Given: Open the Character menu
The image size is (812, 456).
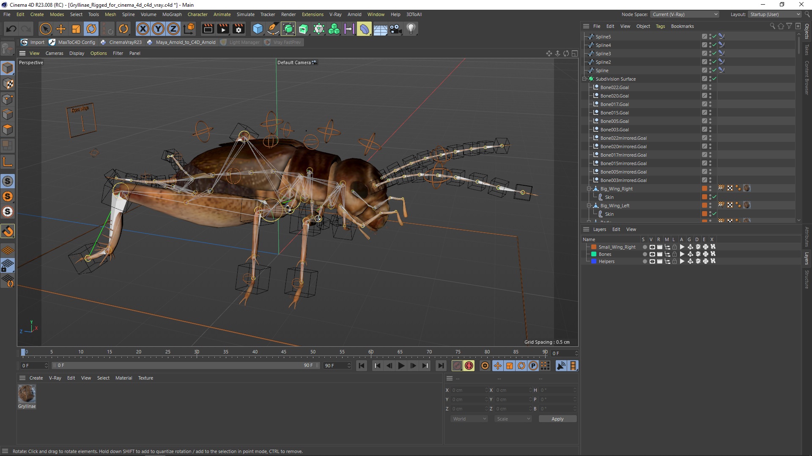Looking at the screenshot, I should click(x=198, y=14).
